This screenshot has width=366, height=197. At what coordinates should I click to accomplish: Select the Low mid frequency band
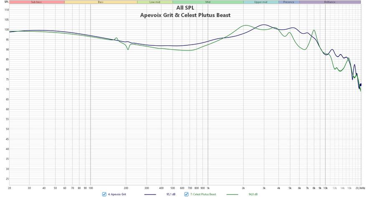tap(155, 2)
